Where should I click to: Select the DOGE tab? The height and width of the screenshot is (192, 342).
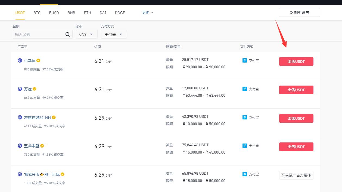coord(120,13)
